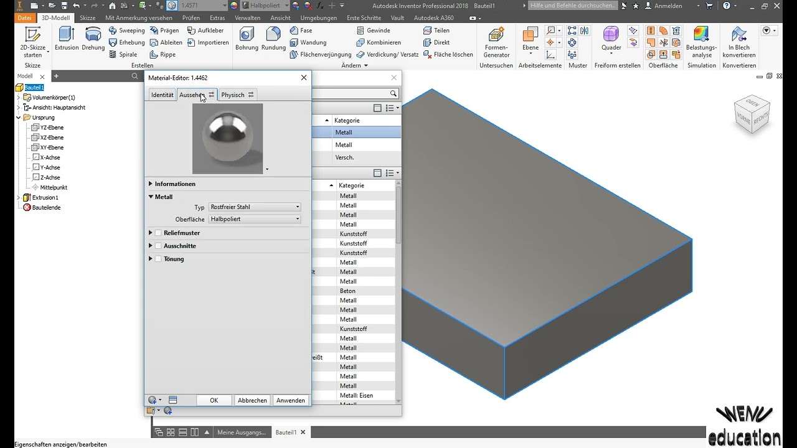This screenshot has width=797, height=448.
Task: Open the Hilfe (help) question mark icon
Action: [726, 6]
